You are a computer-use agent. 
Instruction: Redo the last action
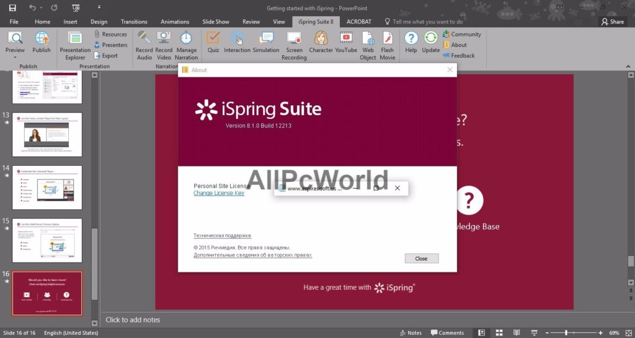click(55, 7)
